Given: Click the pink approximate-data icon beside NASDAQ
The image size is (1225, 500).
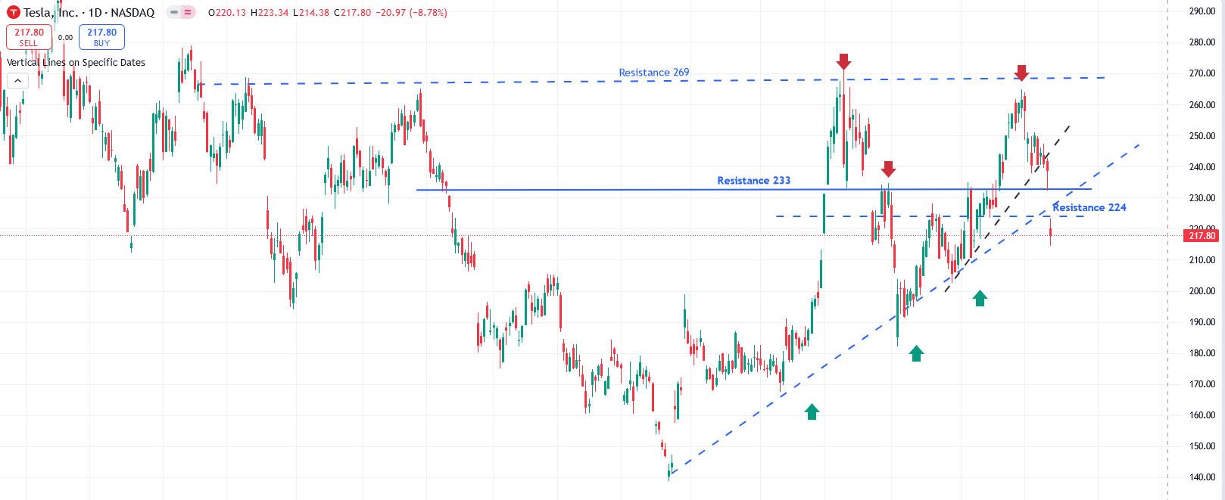Looking at the screenshot, I should tap(188, 13).
